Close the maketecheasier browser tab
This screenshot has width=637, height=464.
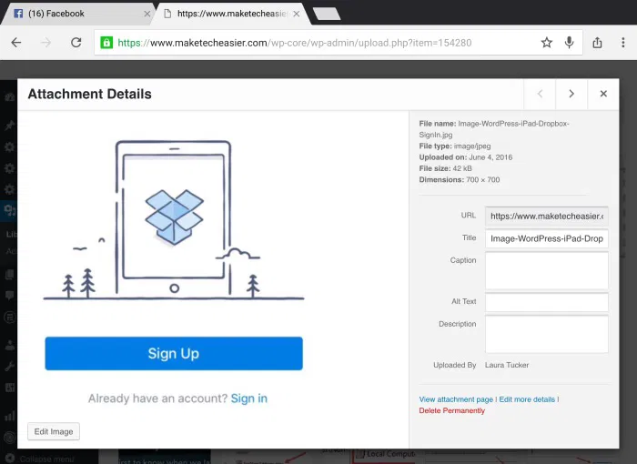294,14
